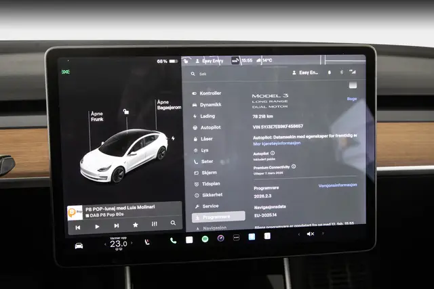Tap the 78 218 km odometer text

[x=262, y=116]
